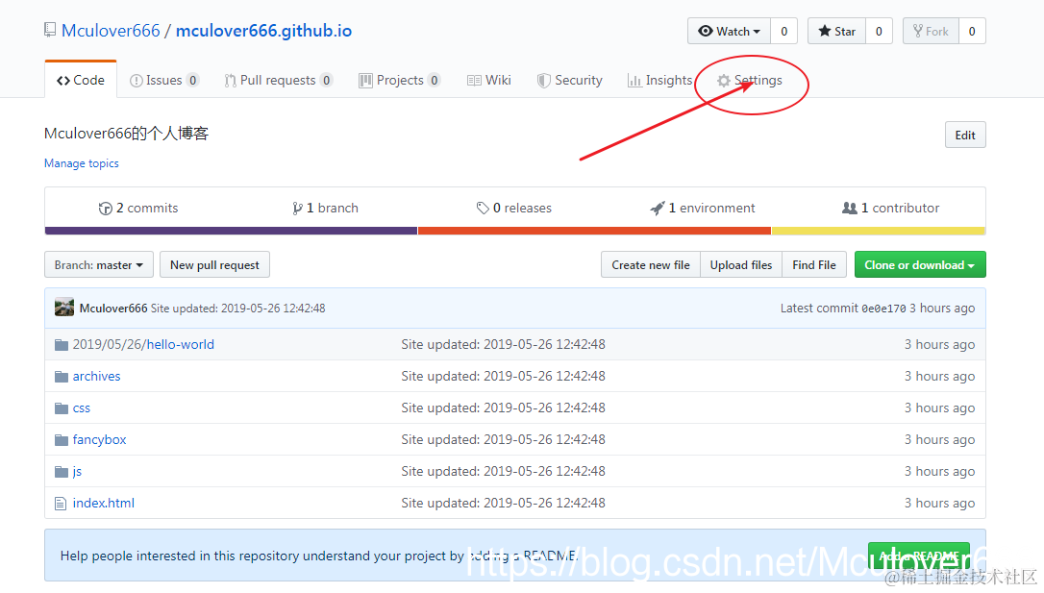This screenshot has width=1044, height=593.
Task: Open the Insights tab
Action: [x=659, y=81]
